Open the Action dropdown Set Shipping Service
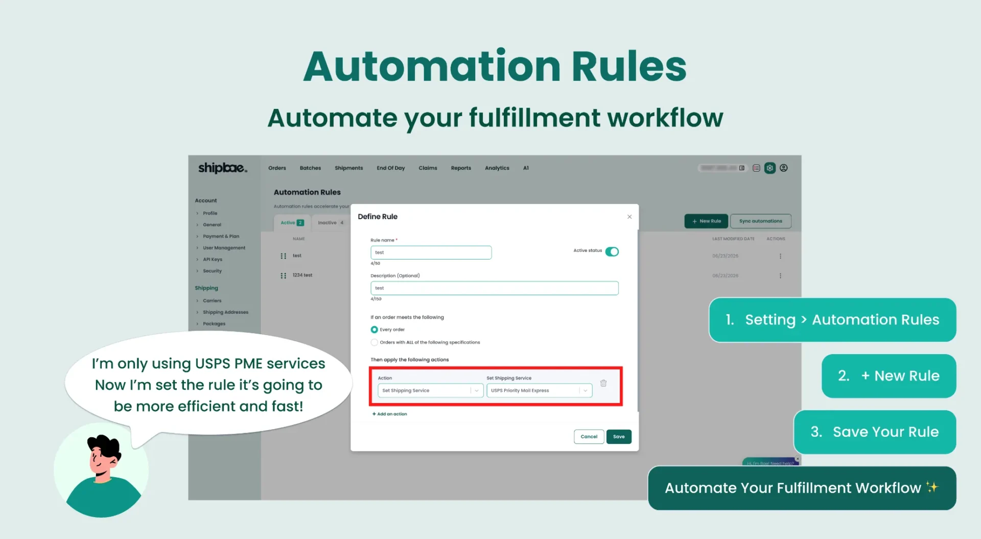981x539 pixels. [x=430, y=390]
